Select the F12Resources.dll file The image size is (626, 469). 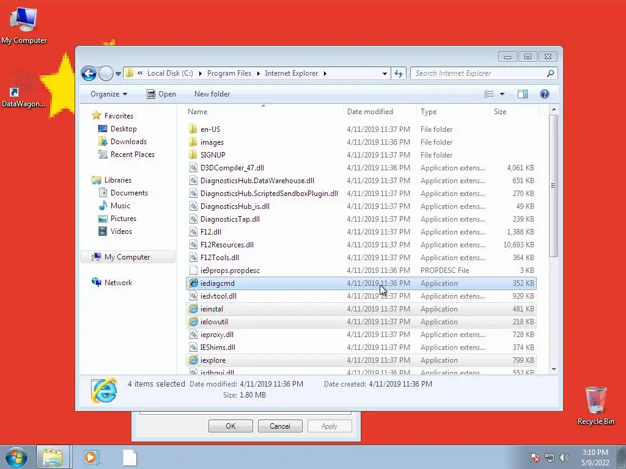pos(361,244)
